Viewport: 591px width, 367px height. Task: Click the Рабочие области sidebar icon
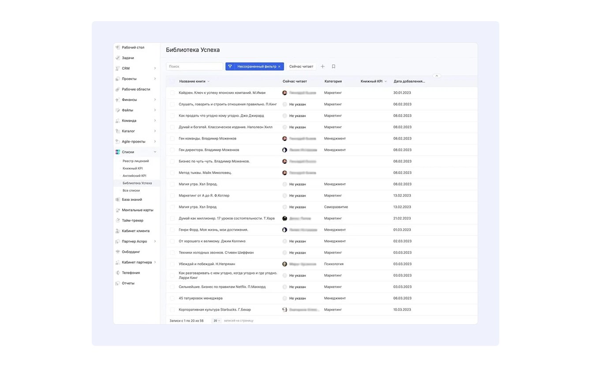click(x=118, y=89)
